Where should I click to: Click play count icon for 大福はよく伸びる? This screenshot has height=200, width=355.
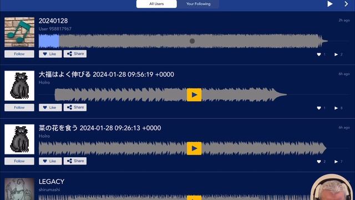click(x=336, y=108)
